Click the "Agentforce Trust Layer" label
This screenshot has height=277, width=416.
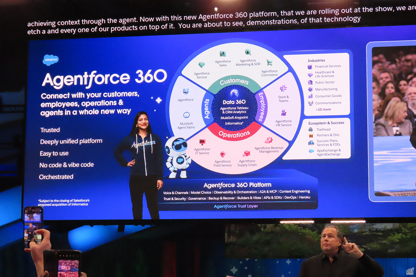236,206
